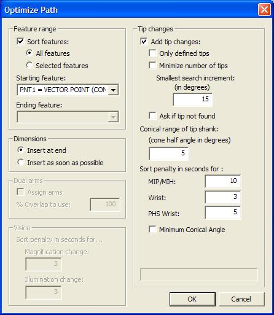The height and width of the screenshot is (315, 274).
Task: Click the Cancel button
Action: point(241,299)
